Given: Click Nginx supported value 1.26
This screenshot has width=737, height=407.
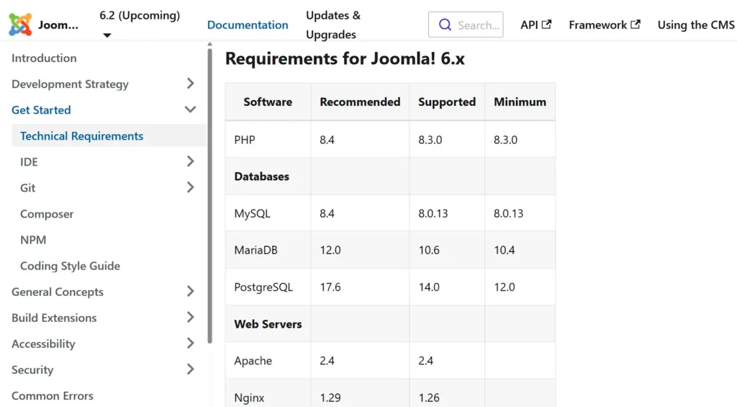Looking at the screenshot, I should [429, 398].
